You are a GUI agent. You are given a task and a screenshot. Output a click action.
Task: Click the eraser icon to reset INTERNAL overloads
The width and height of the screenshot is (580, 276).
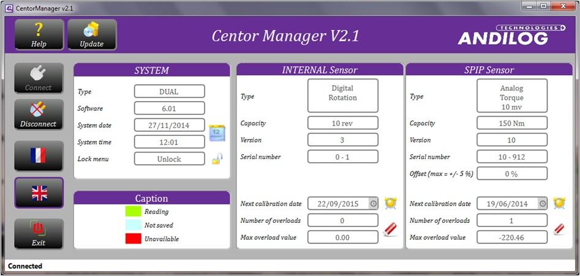pyautogui.click(x=390, y=229)
